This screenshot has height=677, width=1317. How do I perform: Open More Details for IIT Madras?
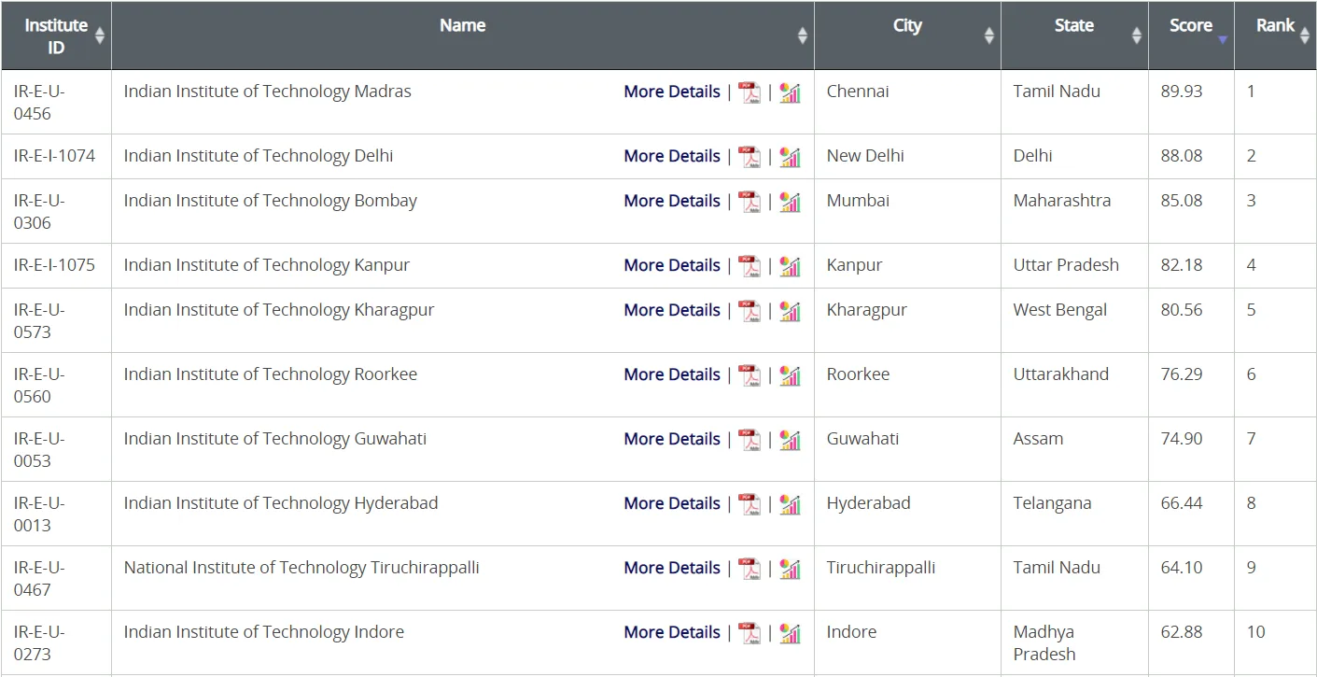[672, 92]
